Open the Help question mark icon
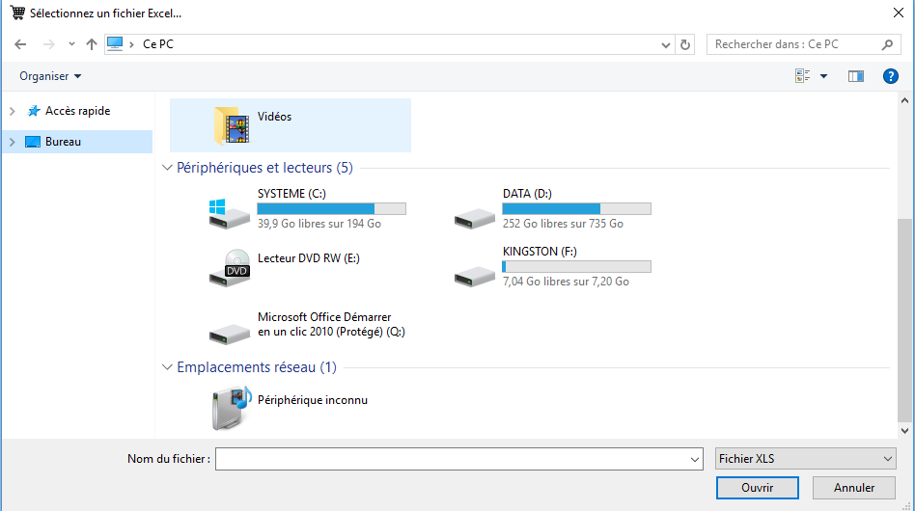Screen dimensions: 915x511 (890, 76)
